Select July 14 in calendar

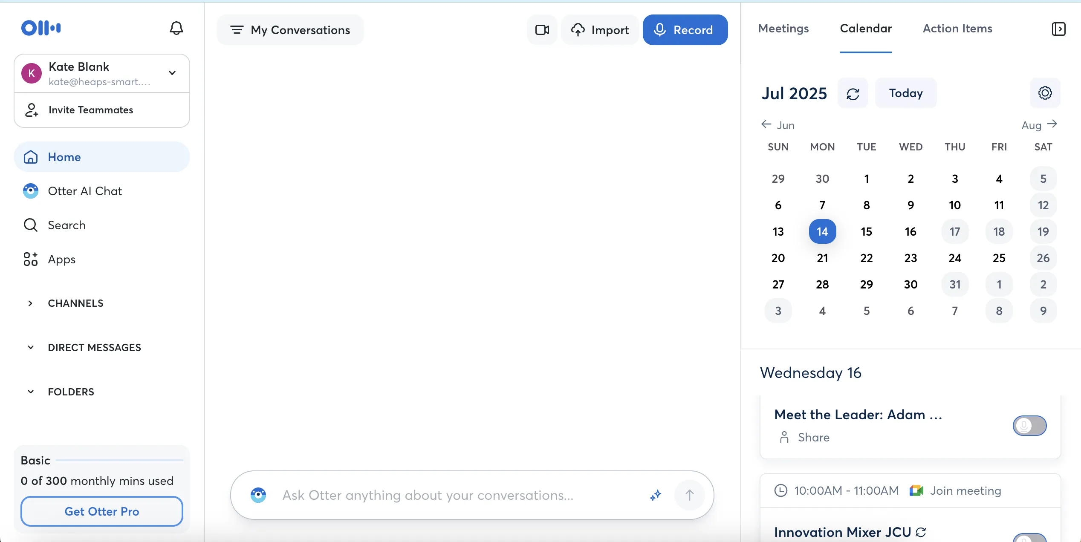point(822,231)
